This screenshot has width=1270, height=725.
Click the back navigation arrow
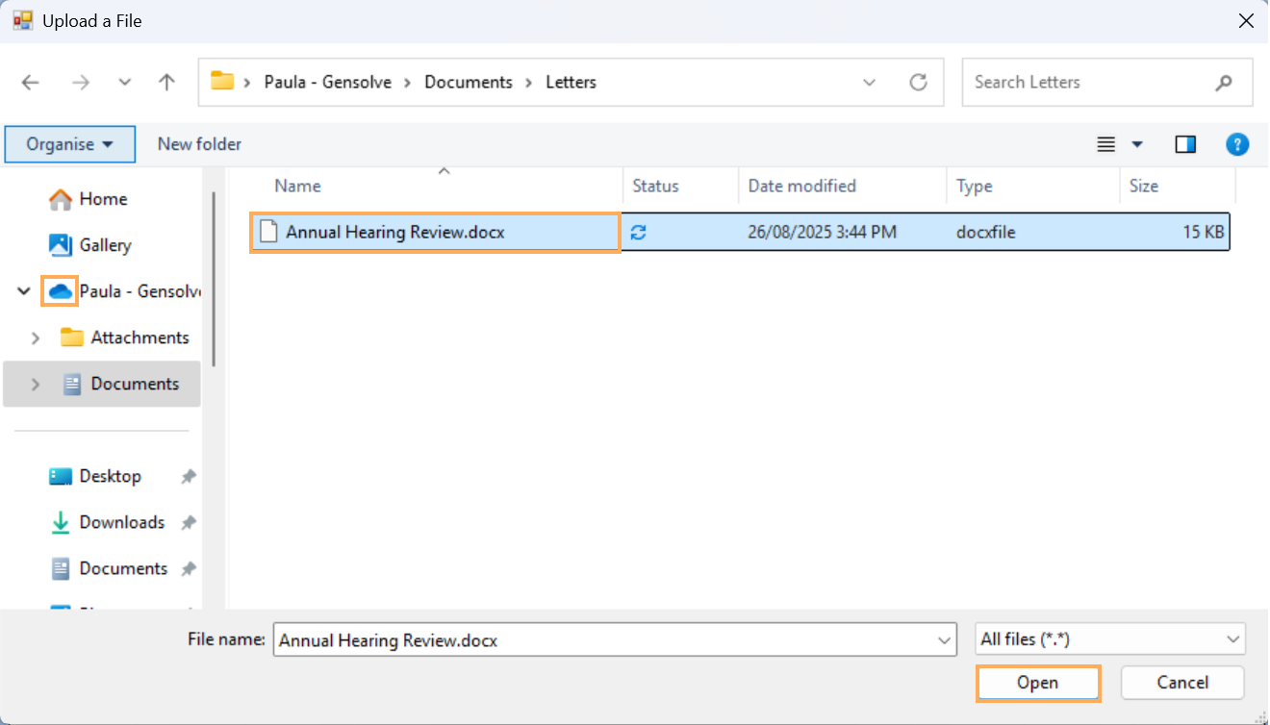pos(31,83)
